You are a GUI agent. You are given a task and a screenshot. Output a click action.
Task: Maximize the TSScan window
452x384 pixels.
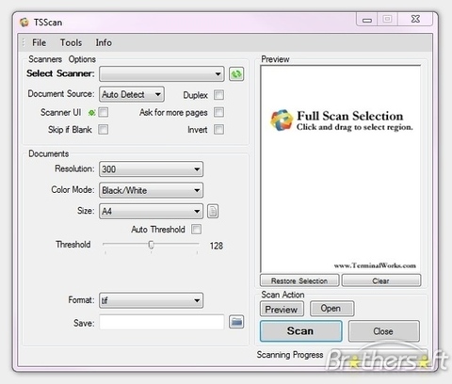(x=387, y=19)
